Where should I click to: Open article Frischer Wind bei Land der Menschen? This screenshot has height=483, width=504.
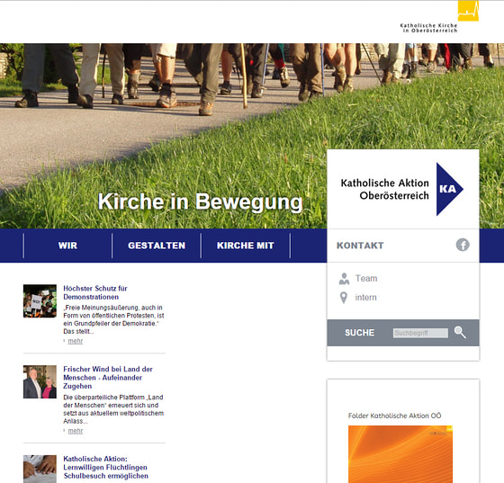(108, 378)
